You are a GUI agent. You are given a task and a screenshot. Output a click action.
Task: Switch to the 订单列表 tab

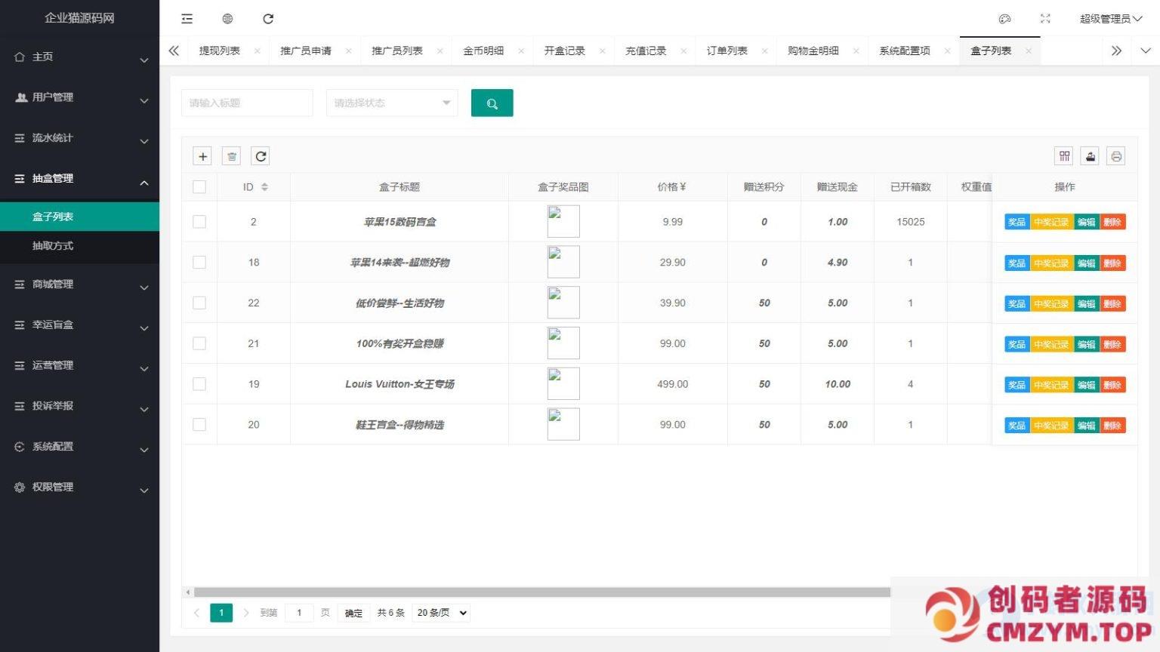coord(727,51)
